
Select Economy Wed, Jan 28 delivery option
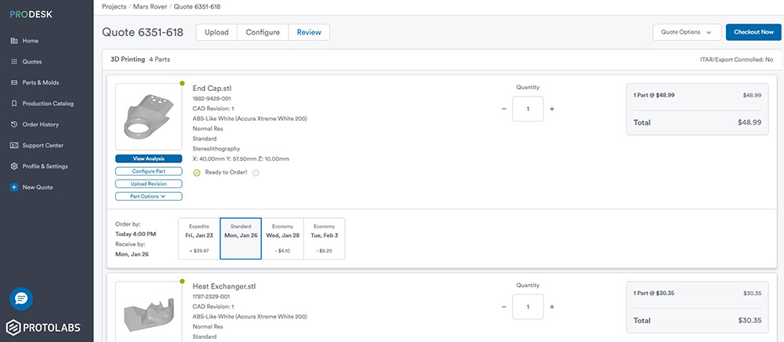[x=282, y=238]
